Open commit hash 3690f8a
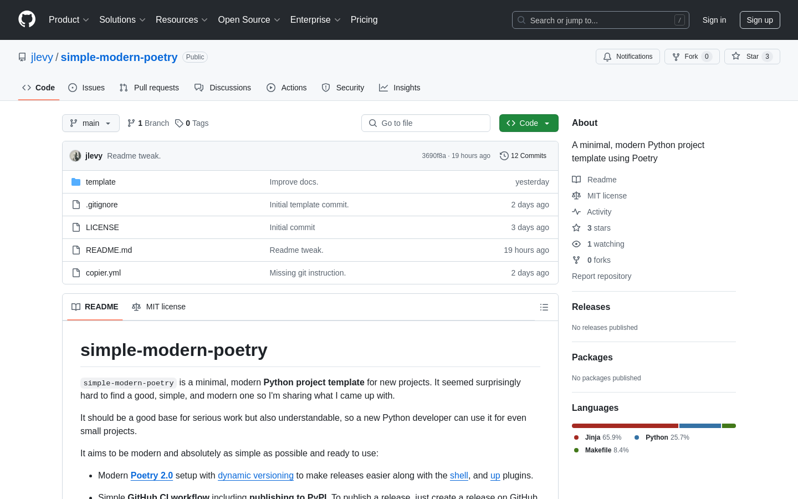Image resolution: width=798 pixels, height=499 pixels. tap(434, 156)
